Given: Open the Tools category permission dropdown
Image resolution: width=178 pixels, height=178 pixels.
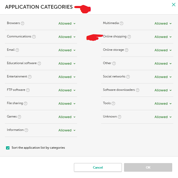Looking at the screenshot, I should 163,104.
